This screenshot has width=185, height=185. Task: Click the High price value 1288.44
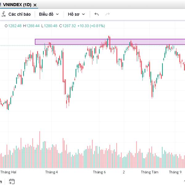[33, 26]
